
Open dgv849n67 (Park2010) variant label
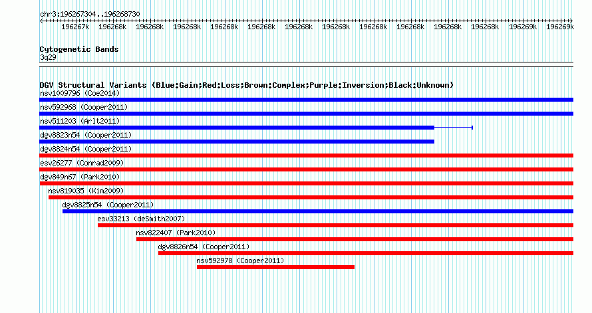(x=80, y=177)
